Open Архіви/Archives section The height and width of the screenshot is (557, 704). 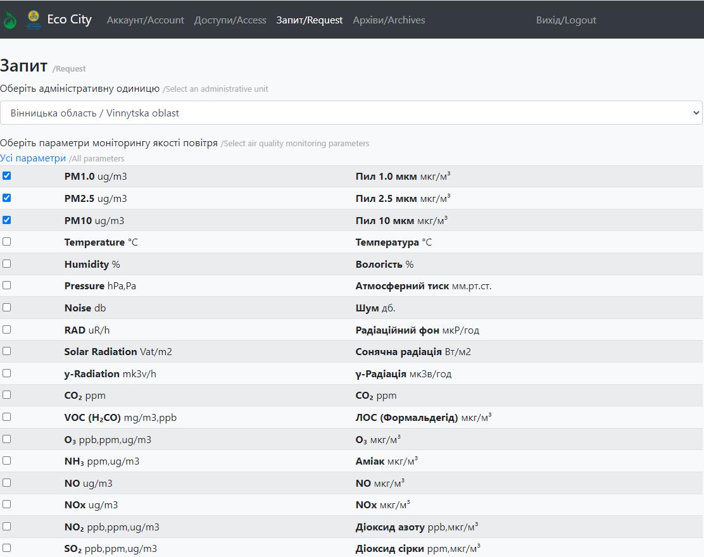click(389, 20)
